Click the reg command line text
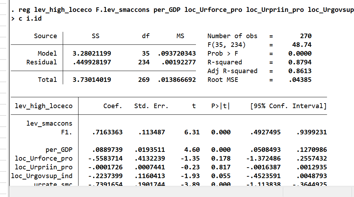Screen dimensions: 354x197 coord(182,10)
